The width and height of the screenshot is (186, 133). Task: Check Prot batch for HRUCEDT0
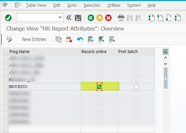coord(136,87)
